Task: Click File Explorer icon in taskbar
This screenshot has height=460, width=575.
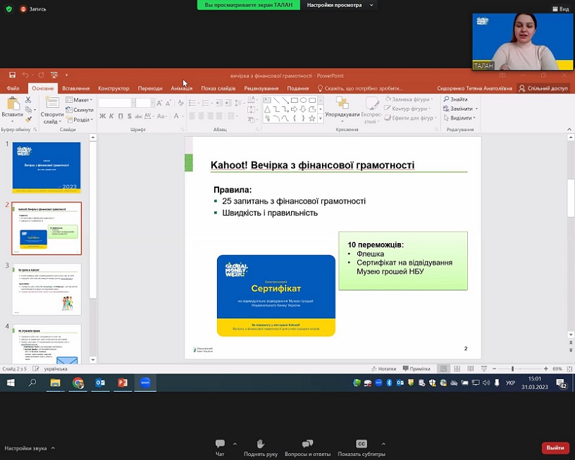Action: (x=56, y=383)
